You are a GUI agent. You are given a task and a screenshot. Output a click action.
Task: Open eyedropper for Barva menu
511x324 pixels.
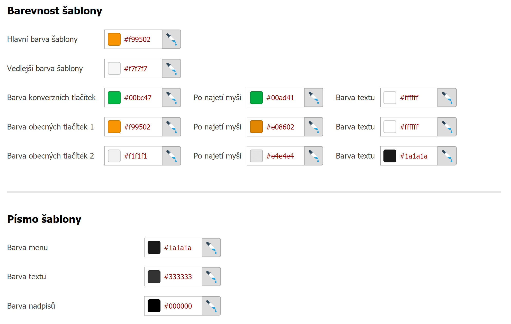pos(211,248)
